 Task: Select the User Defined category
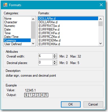coord(17,44)
